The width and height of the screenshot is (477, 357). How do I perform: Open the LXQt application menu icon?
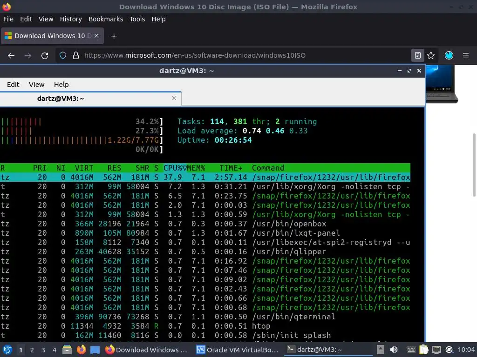(7, 350)
